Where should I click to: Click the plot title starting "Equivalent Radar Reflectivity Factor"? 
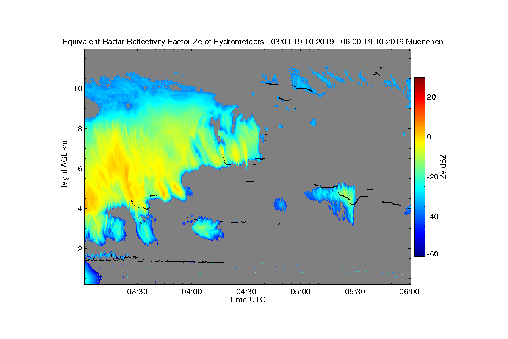253,42
